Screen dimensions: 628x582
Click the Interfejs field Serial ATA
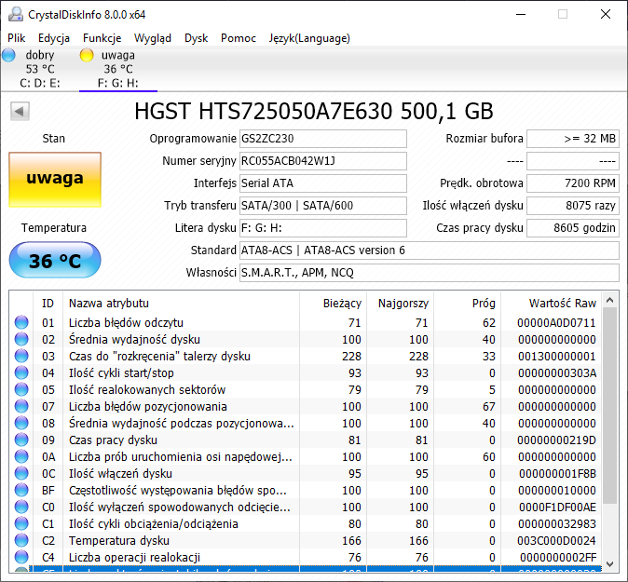322,183
